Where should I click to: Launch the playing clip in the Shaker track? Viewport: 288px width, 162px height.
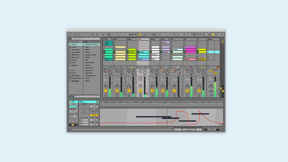tap(127, 52)
